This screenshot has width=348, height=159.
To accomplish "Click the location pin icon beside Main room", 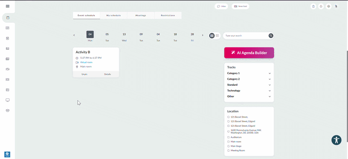I will tap(77, 67).
